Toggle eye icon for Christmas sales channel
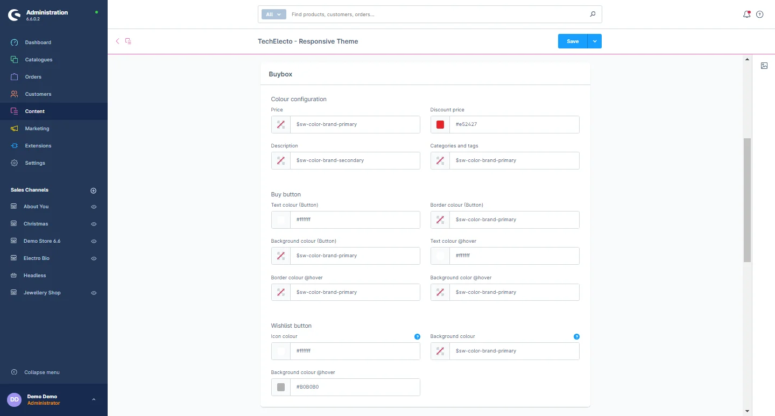Image resolution: width=775 pixels, height=416 pixels. (94, 224)
